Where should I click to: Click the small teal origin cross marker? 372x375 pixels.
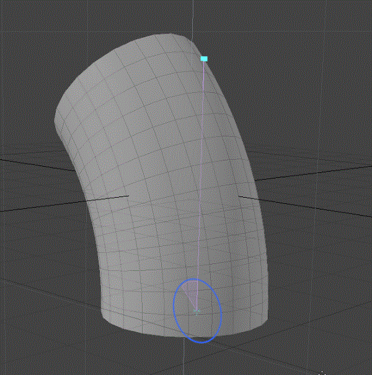tap(197, 311)
